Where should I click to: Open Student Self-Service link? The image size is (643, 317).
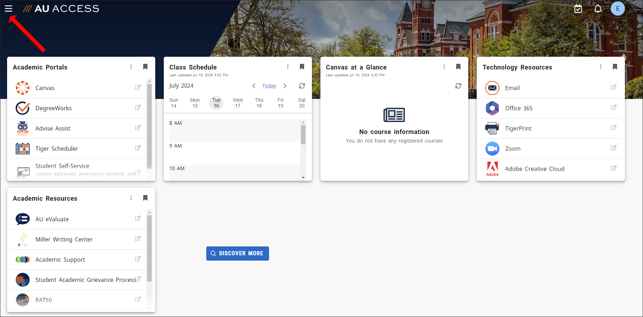(62, 166)
